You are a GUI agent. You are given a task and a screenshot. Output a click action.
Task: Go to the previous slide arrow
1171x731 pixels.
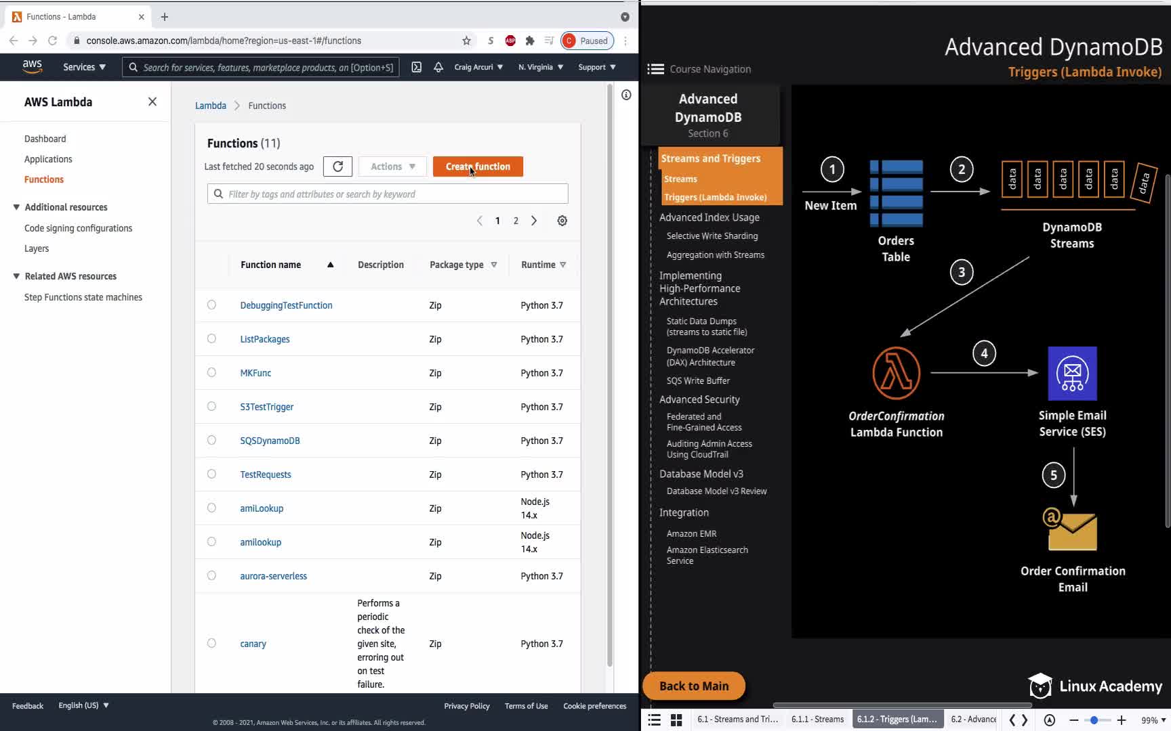tap(1012, 720)
